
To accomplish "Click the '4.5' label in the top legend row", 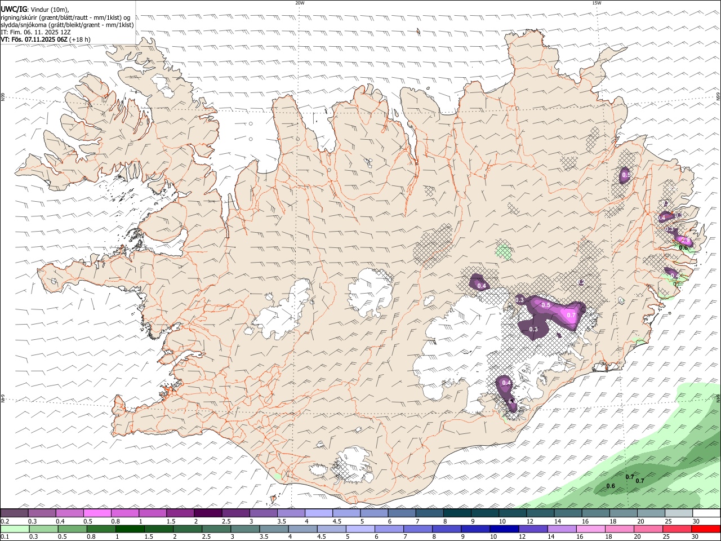I will click(337, 521).
